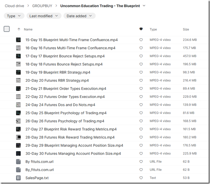210x184 pixels.
Task: Favorite 30-Day 30 Futures Managing Account Position Size
Action: pos(141,153)
